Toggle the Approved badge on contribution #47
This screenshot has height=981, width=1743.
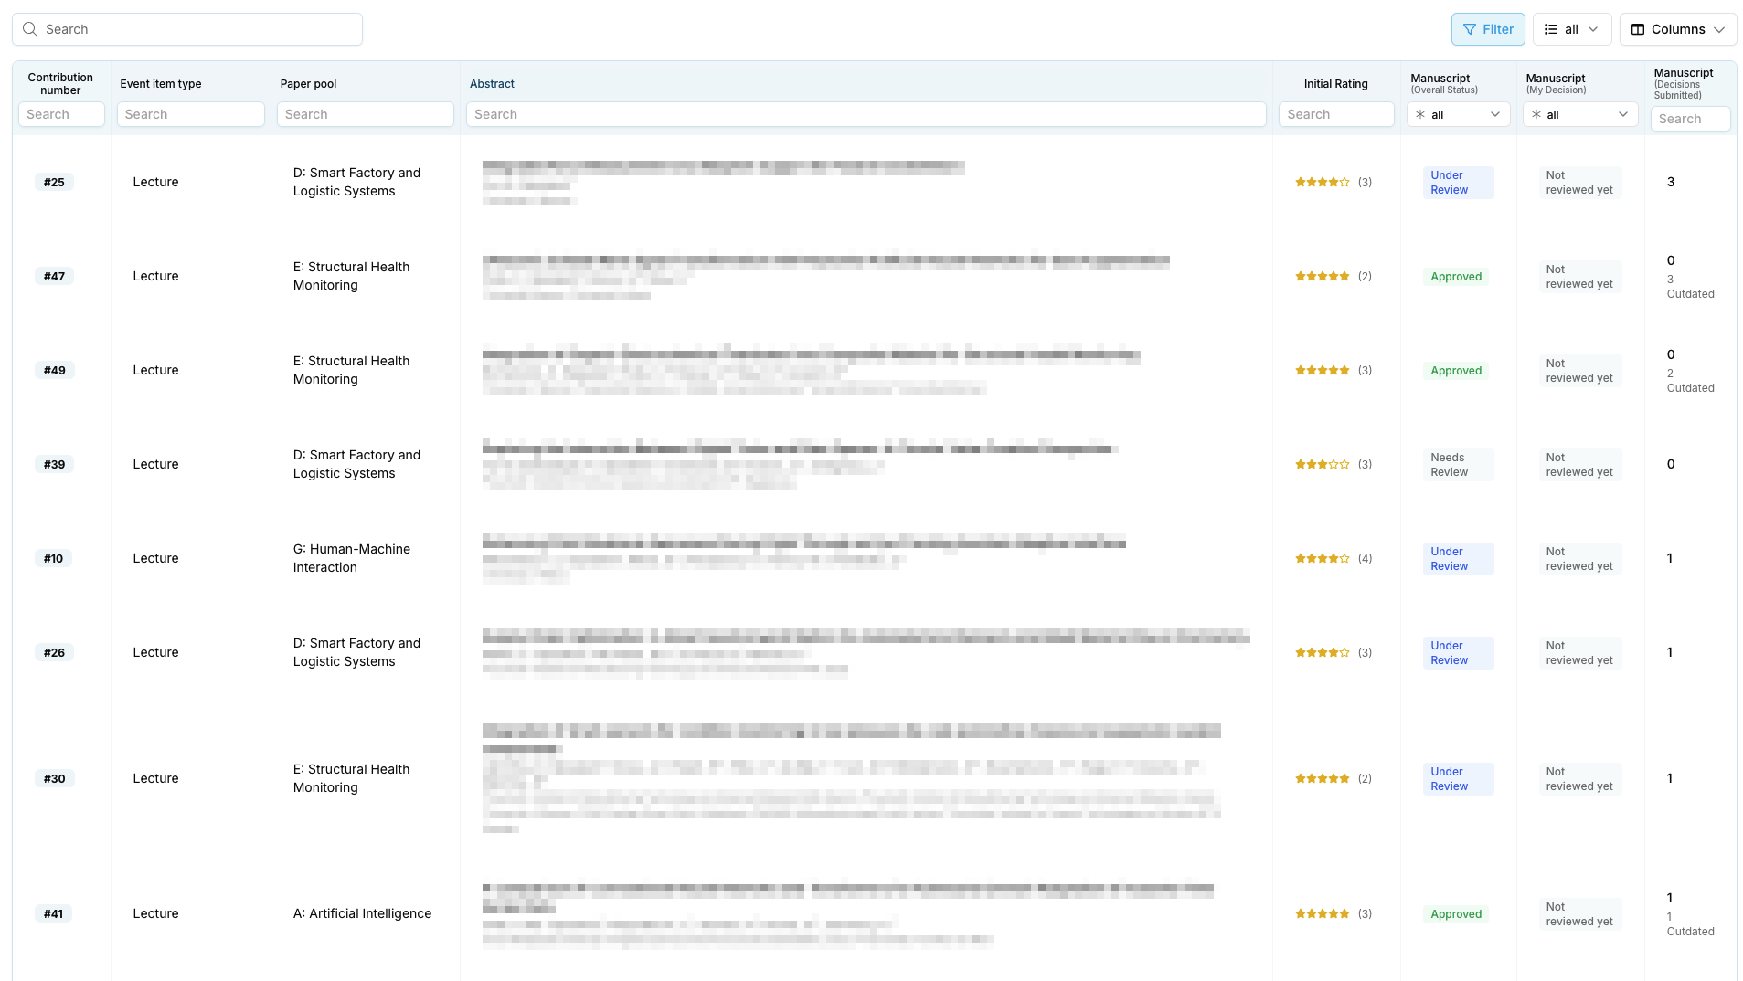[x=1455, y=276]
